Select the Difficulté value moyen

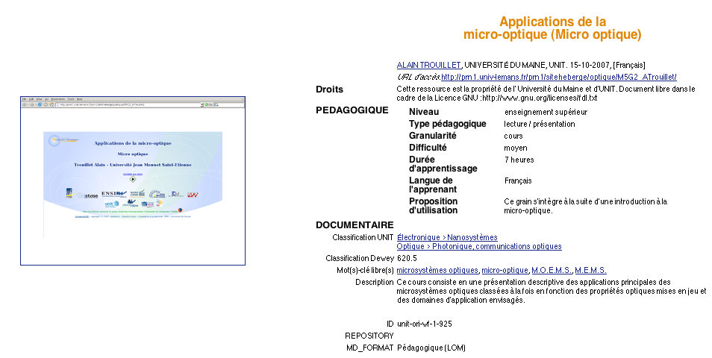(516, 148)
